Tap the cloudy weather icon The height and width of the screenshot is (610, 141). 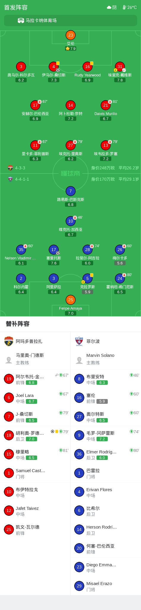109,7
